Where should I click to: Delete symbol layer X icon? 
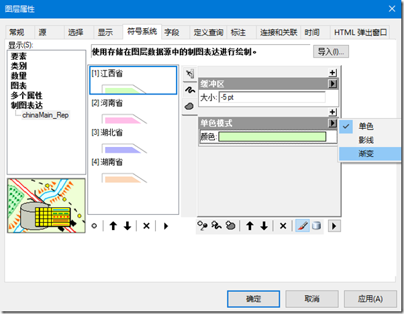(x=283, y=226)
